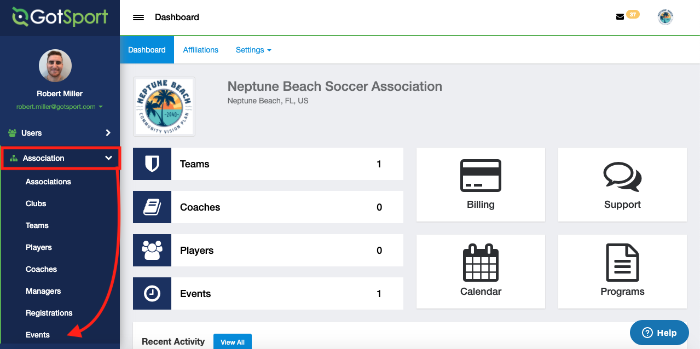Click the Neptune Beach, FL, US text
Image resolution: width=700 pixels, height=349 pixels.
point(268,101)
